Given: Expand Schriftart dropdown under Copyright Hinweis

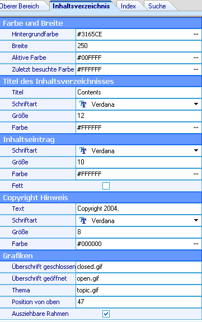Looking at the screenshot, I should pos(196,220).
